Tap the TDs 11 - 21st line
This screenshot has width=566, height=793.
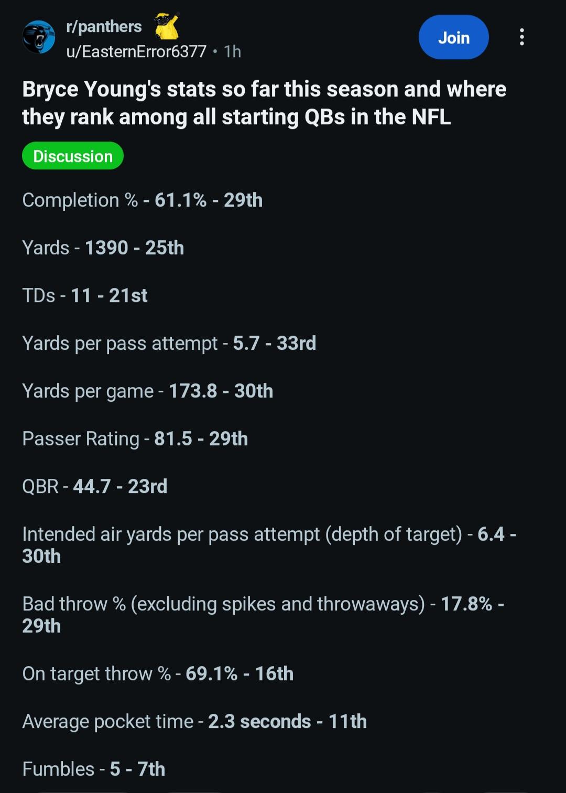tap(85, 296)
